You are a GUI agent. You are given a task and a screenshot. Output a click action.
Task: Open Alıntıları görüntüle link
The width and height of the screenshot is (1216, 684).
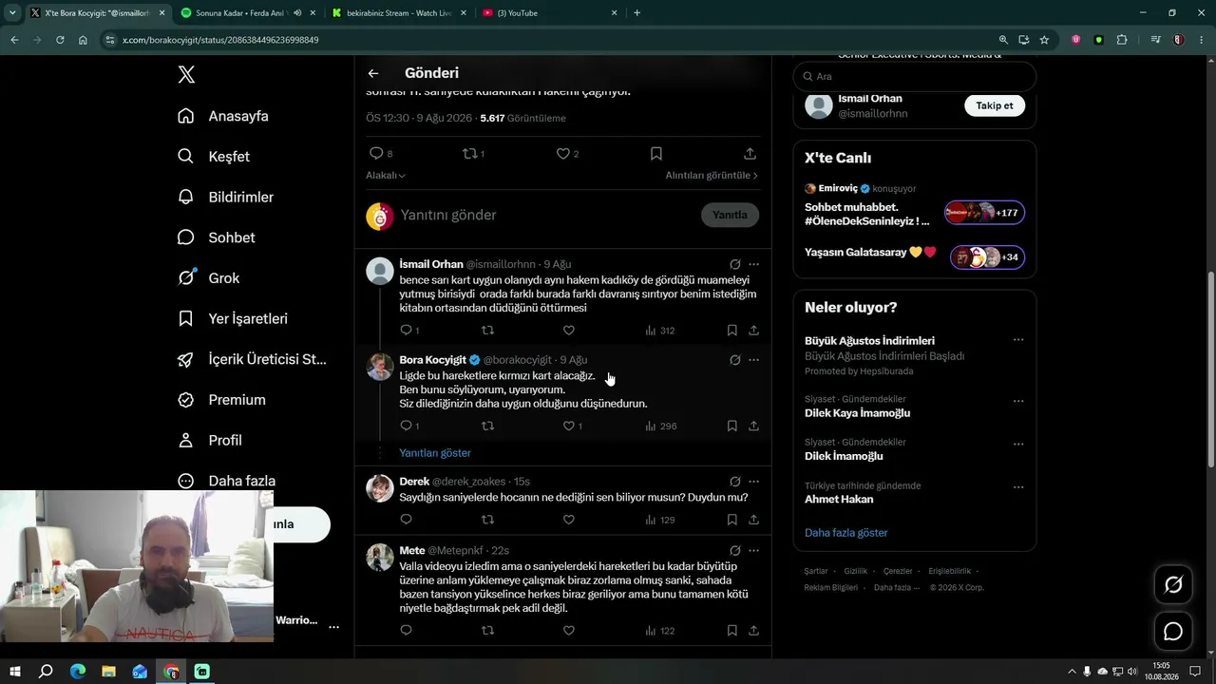(x=712, y=176)
